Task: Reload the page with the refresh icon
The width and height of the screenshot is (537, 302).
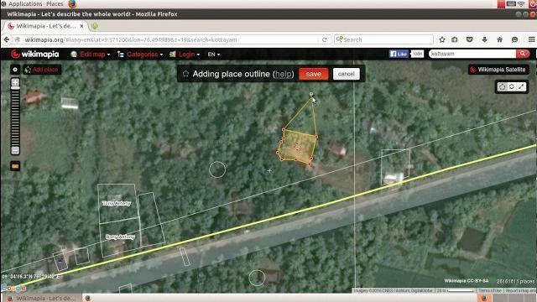Action: pos(325,39)
